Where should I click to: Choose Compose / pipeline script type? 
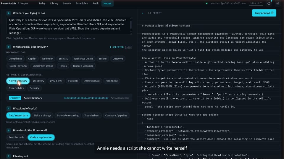[116, 115]
